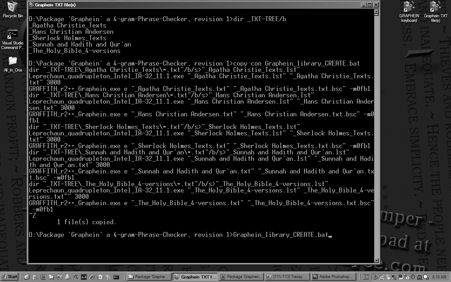
Task: Launch the A-Z quick launch icon
Action: coord(84,277)
